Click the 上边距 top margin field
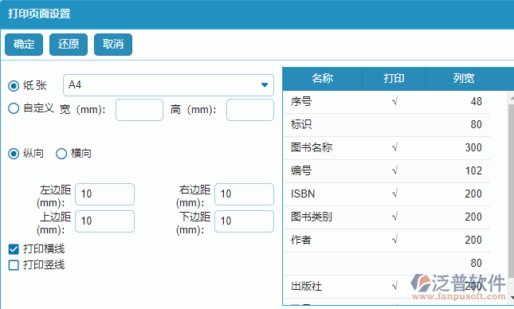Viewport: 514px width, 309px height. coord(105,221)
